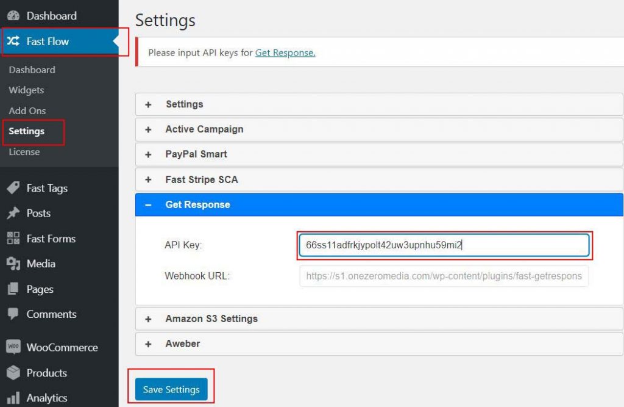Click the WooCommerce logo icon

(13, 347)
